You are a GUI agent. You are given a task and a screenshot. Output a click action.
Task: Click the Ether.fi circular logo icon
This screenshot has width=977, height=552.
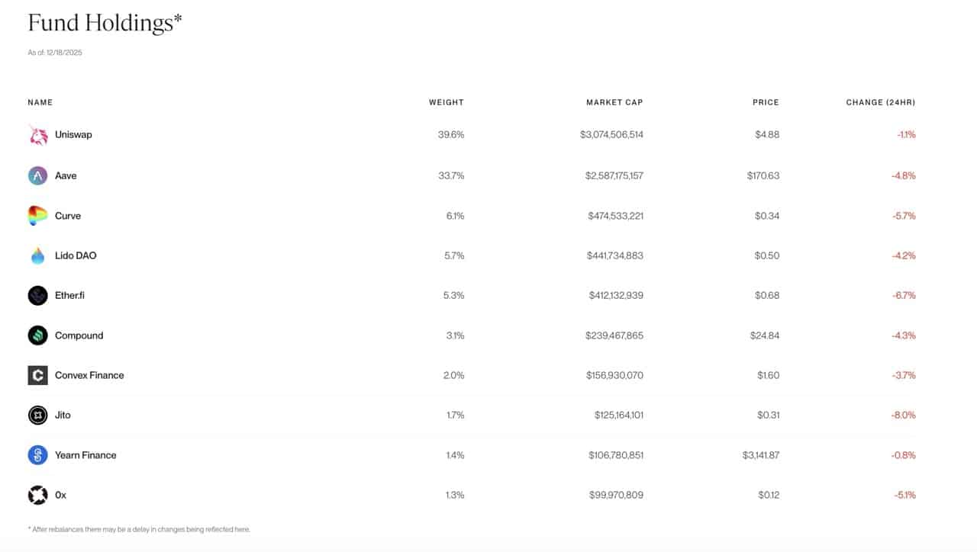point(37,295)
